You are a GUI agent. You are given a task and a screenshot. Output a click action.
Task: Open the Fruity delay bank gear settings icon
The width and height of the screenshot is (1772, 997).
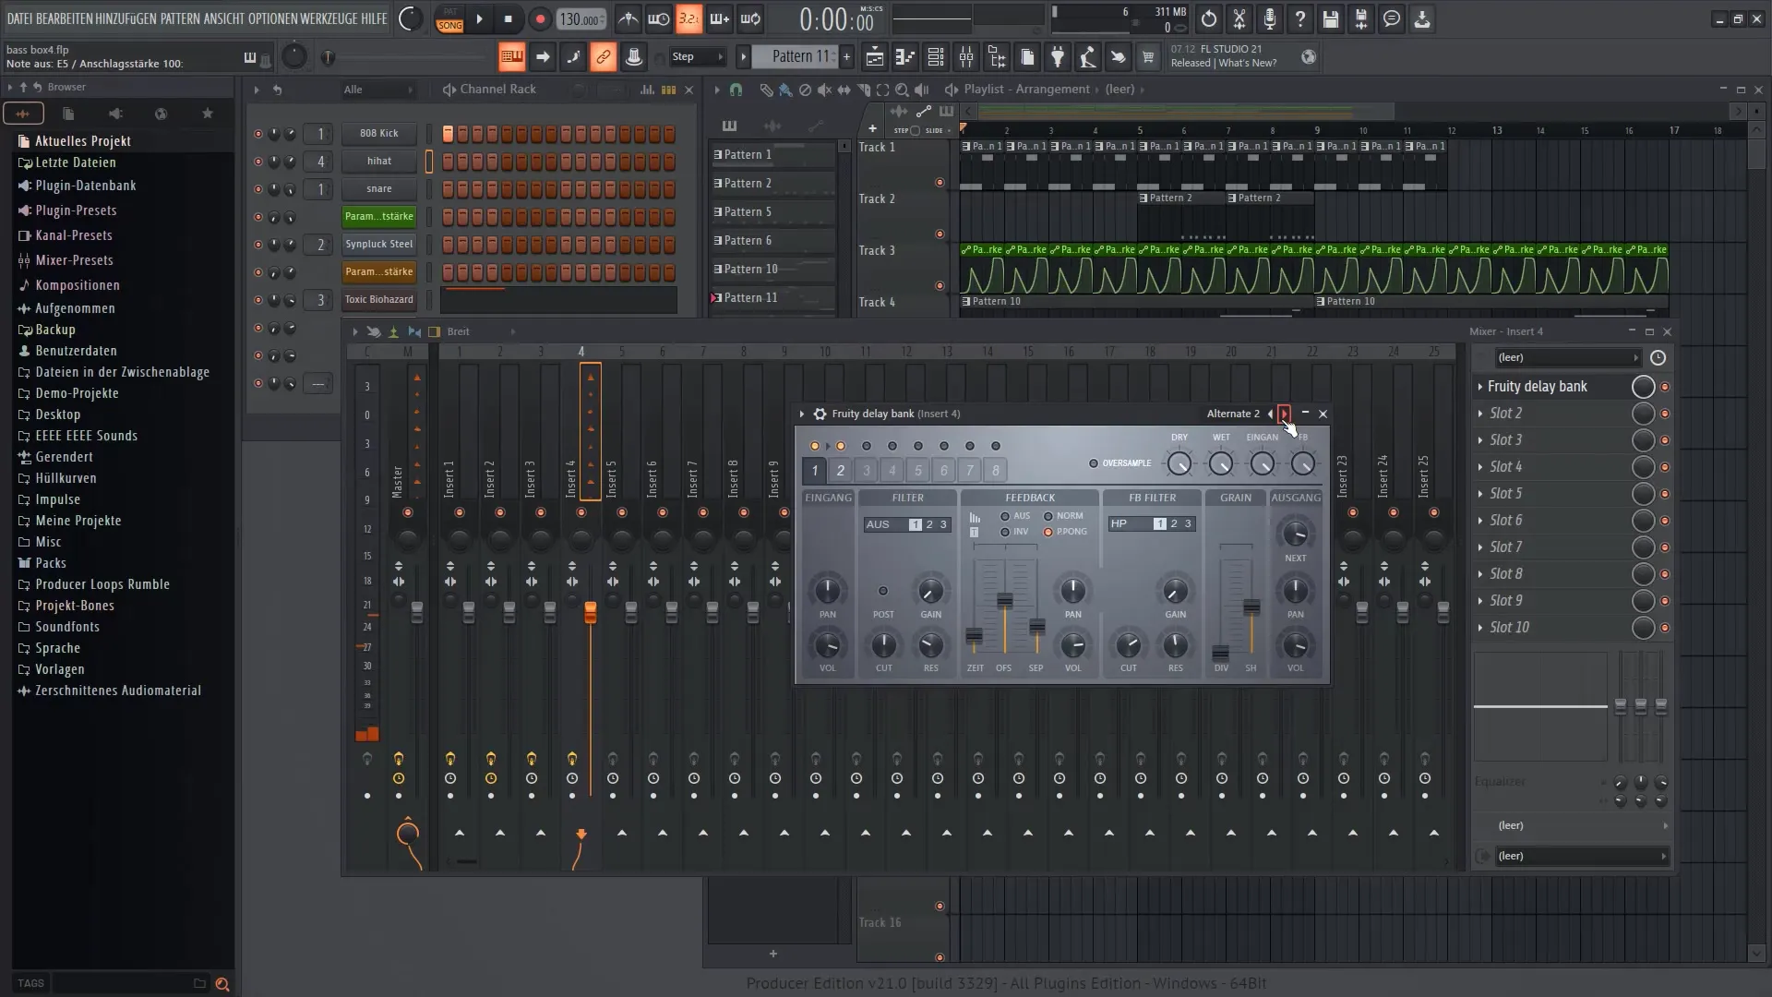[820, 414]
